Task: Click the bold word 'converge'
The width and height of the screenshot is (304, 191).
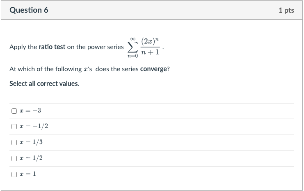Action: point(153,69)
